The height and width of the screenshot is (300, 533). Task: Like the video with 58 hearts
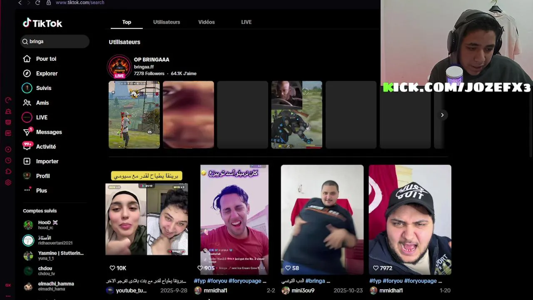coord(288,268)
